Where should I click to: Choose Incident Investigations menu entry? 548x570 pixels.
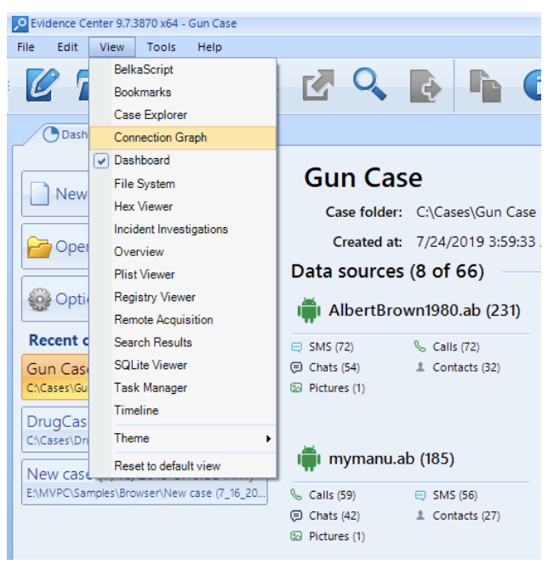point(183,230)
